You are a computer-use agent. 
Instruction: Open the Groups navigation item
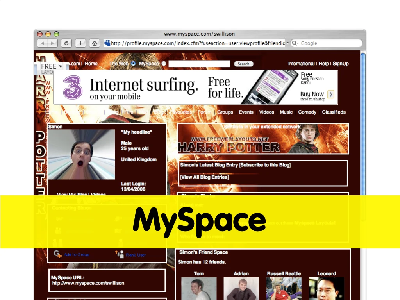tap(225, 112)
